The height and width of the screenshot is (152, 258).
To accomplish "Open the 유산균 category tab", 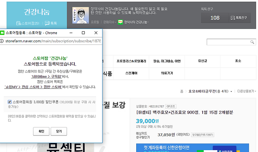I will click(x=203, y=61).
